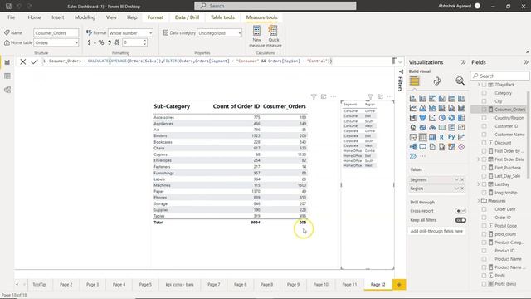Image resolution: width=531 pixels, height=299 pixels.
Task: Choose the Pie chart visualization
Action: (442, 118)
